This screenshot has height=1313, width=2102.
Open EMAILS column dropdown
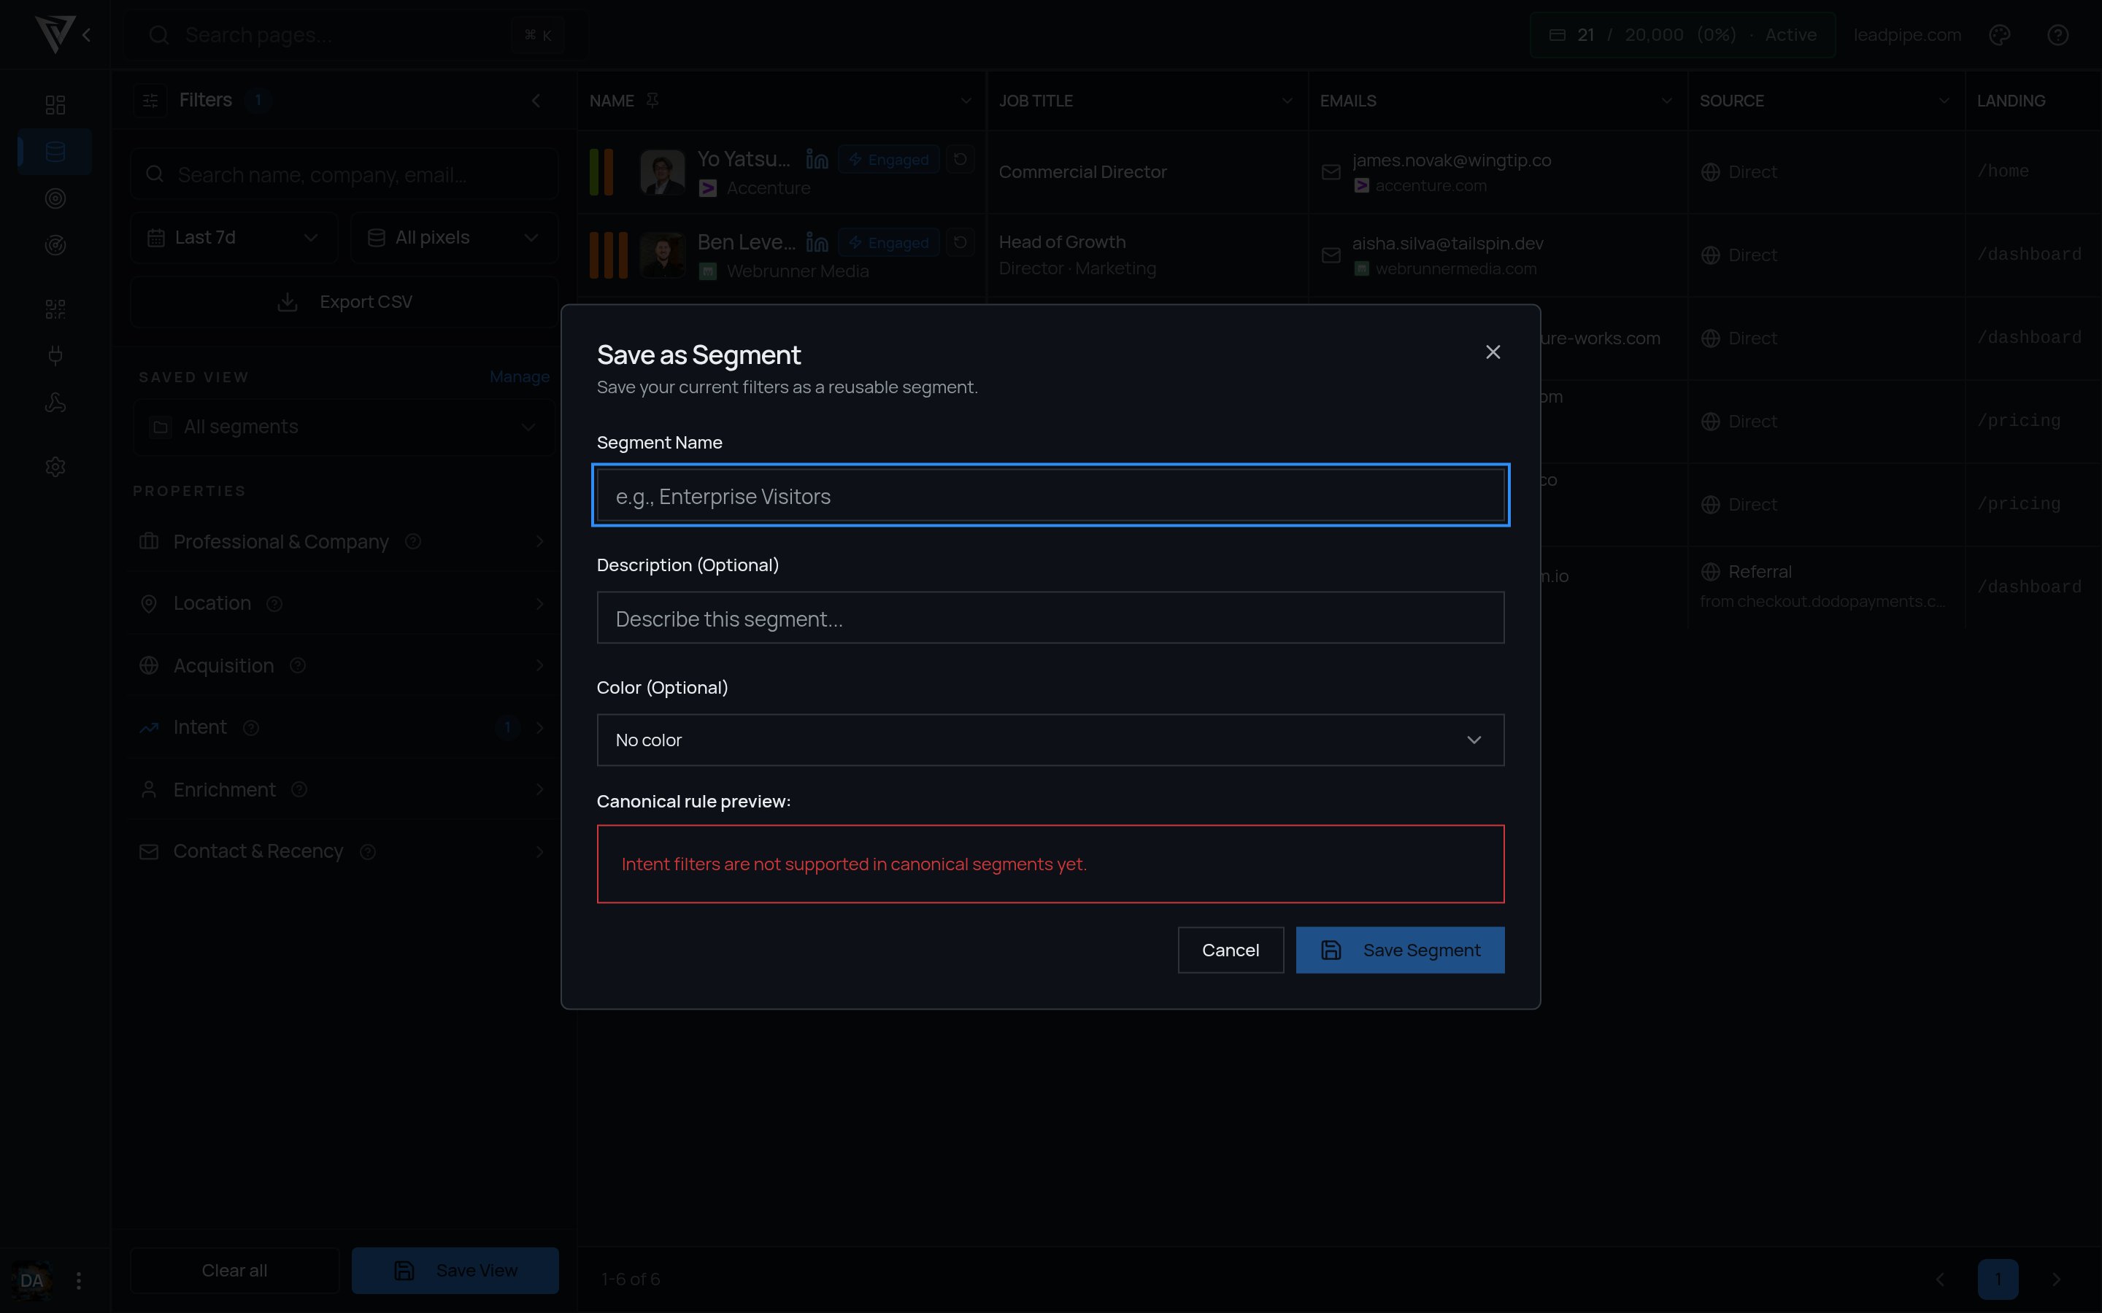pos(1666,101)
